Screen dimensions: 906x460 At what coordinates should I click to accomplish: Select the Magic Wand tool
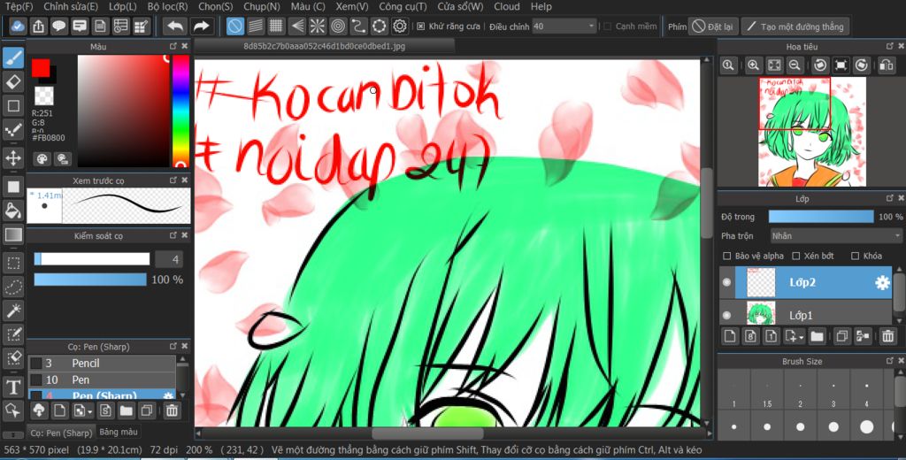(x=13, y=311)
